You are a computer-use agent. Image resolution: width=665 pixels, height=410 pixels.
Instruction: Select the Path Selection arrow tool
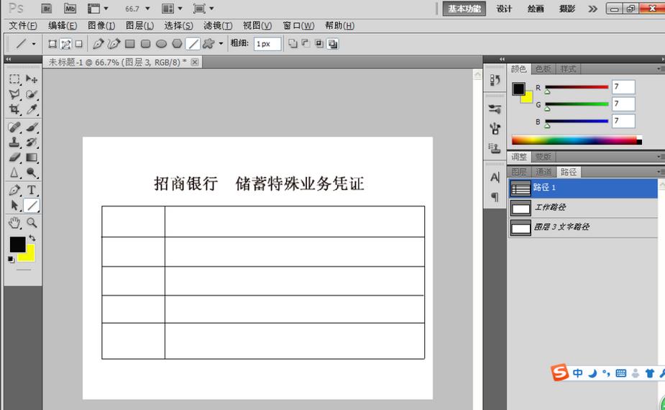14,206
